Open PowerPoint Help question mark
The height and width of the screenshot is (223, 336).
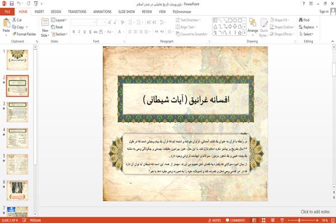[x=304, y=4]
